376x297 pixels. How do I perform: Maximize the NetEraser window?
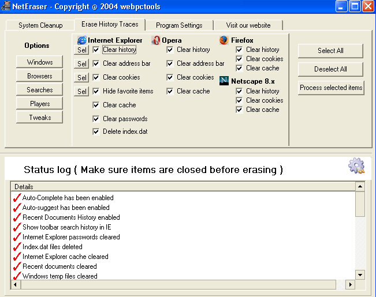pyautogui.click(x=355, y=6)
